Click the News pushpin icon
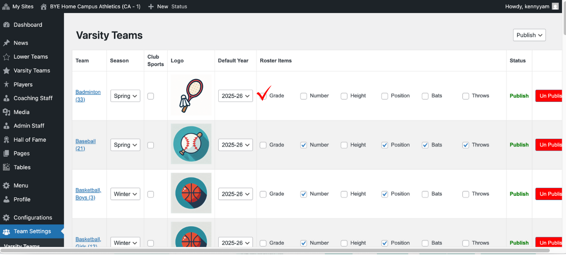 click(6, 43)
